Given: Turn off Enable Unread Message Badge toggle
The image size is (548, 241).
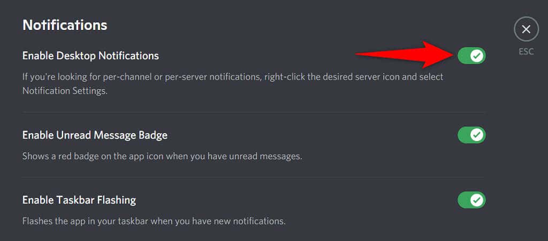Looking at the screenshot, I should pos(471,135).
